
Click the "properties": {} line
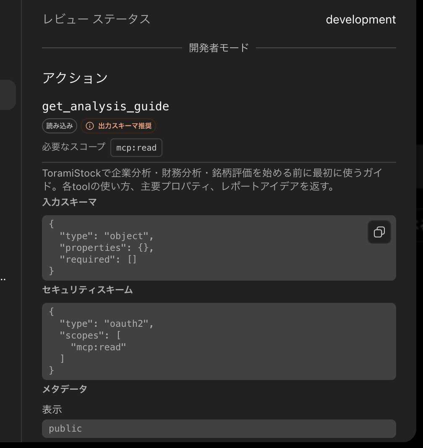point(107,248)
